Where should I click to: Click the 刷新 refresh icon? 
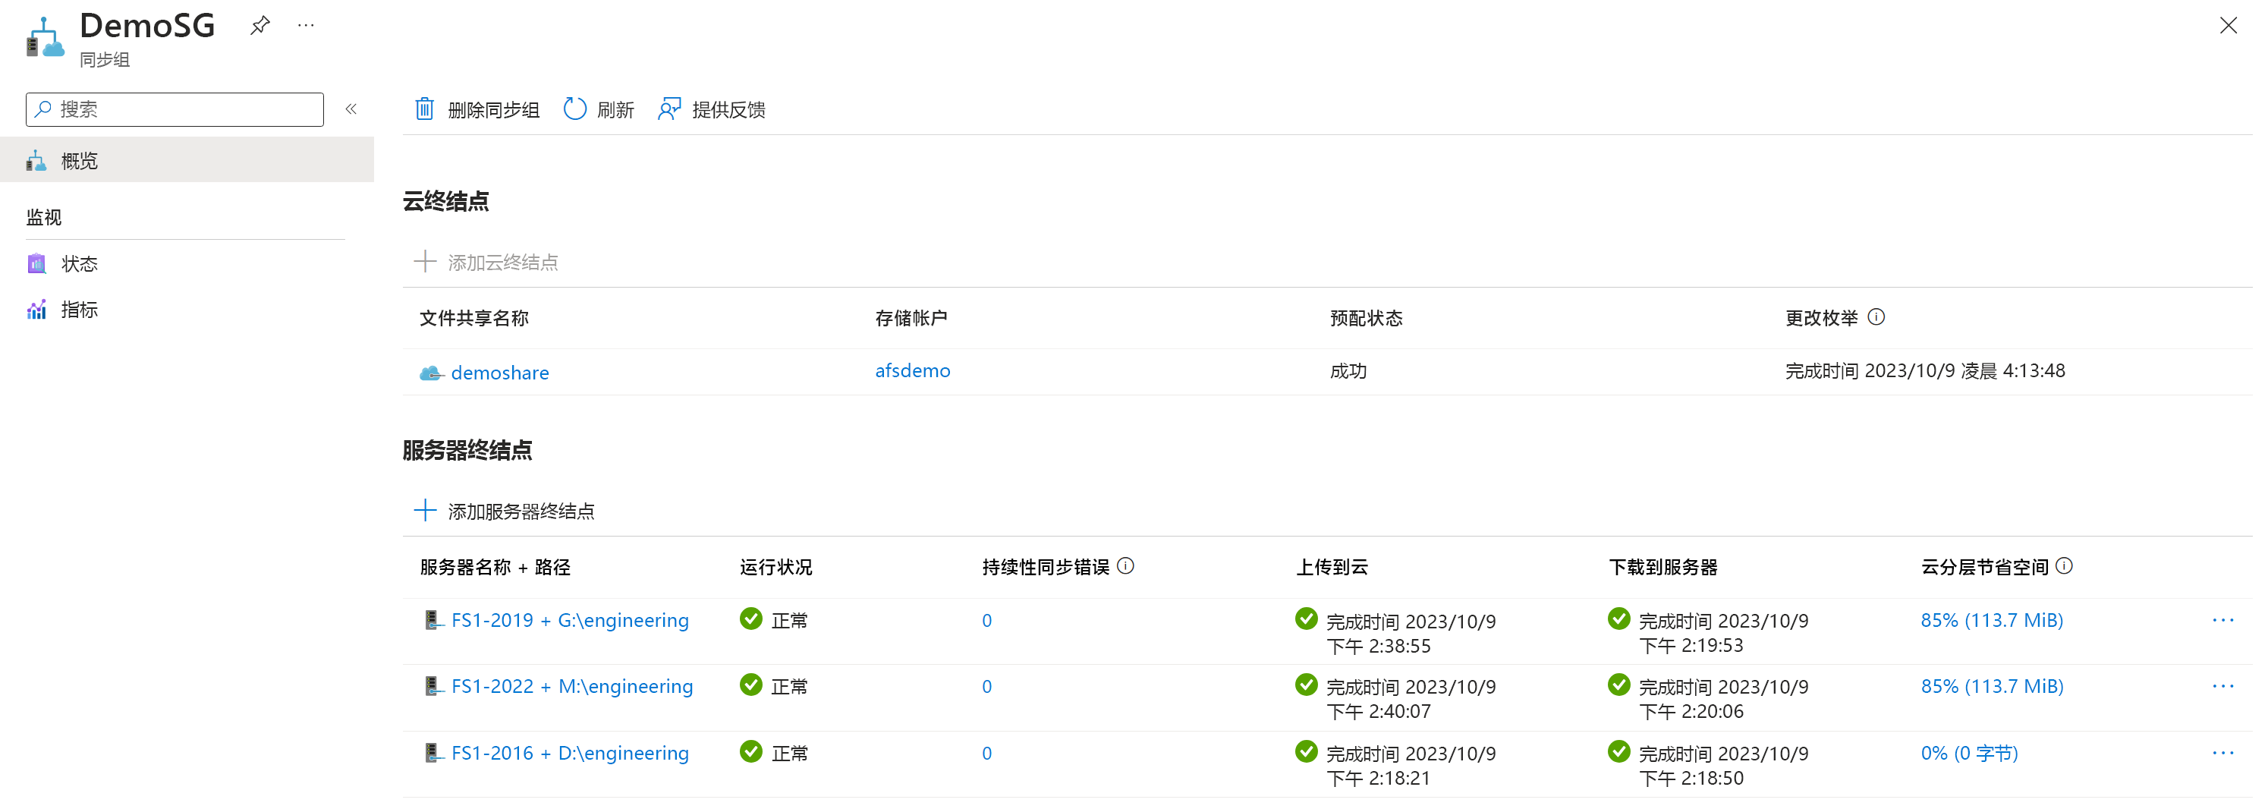(574, 109)
